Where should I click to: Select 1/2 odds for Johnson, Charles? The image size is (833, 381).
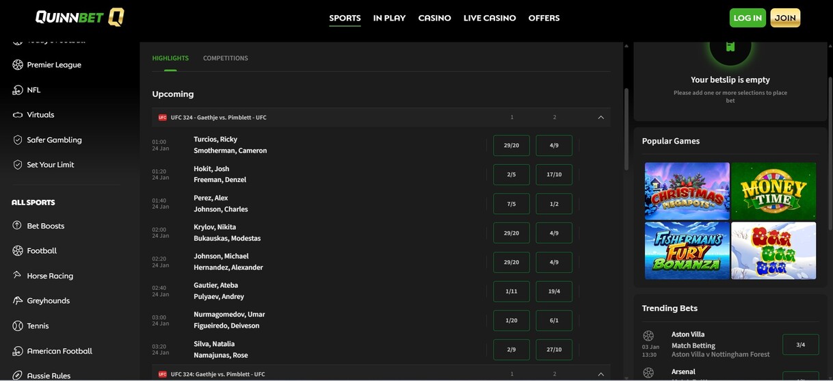(x=554, y=204)
